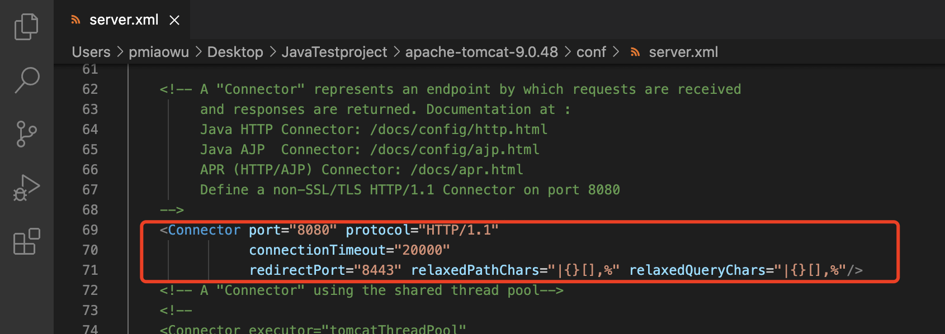945x334 pixels.
Task: Close the server.xml editor tab
Action: coord(174,20)
